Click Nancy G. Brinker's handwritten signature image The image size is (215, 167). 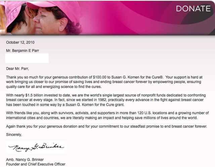[x=36, y=147]
